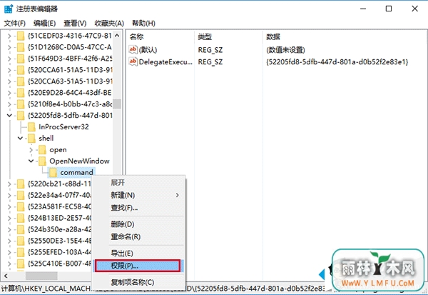This screenshot has height=295, width=428.
Task: Expand the {51D1268C-D0A5-47CC key
Action: pyautogui.click(x=9, y=47)
